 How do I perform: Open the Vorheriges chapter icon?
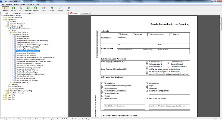(28, 8)
